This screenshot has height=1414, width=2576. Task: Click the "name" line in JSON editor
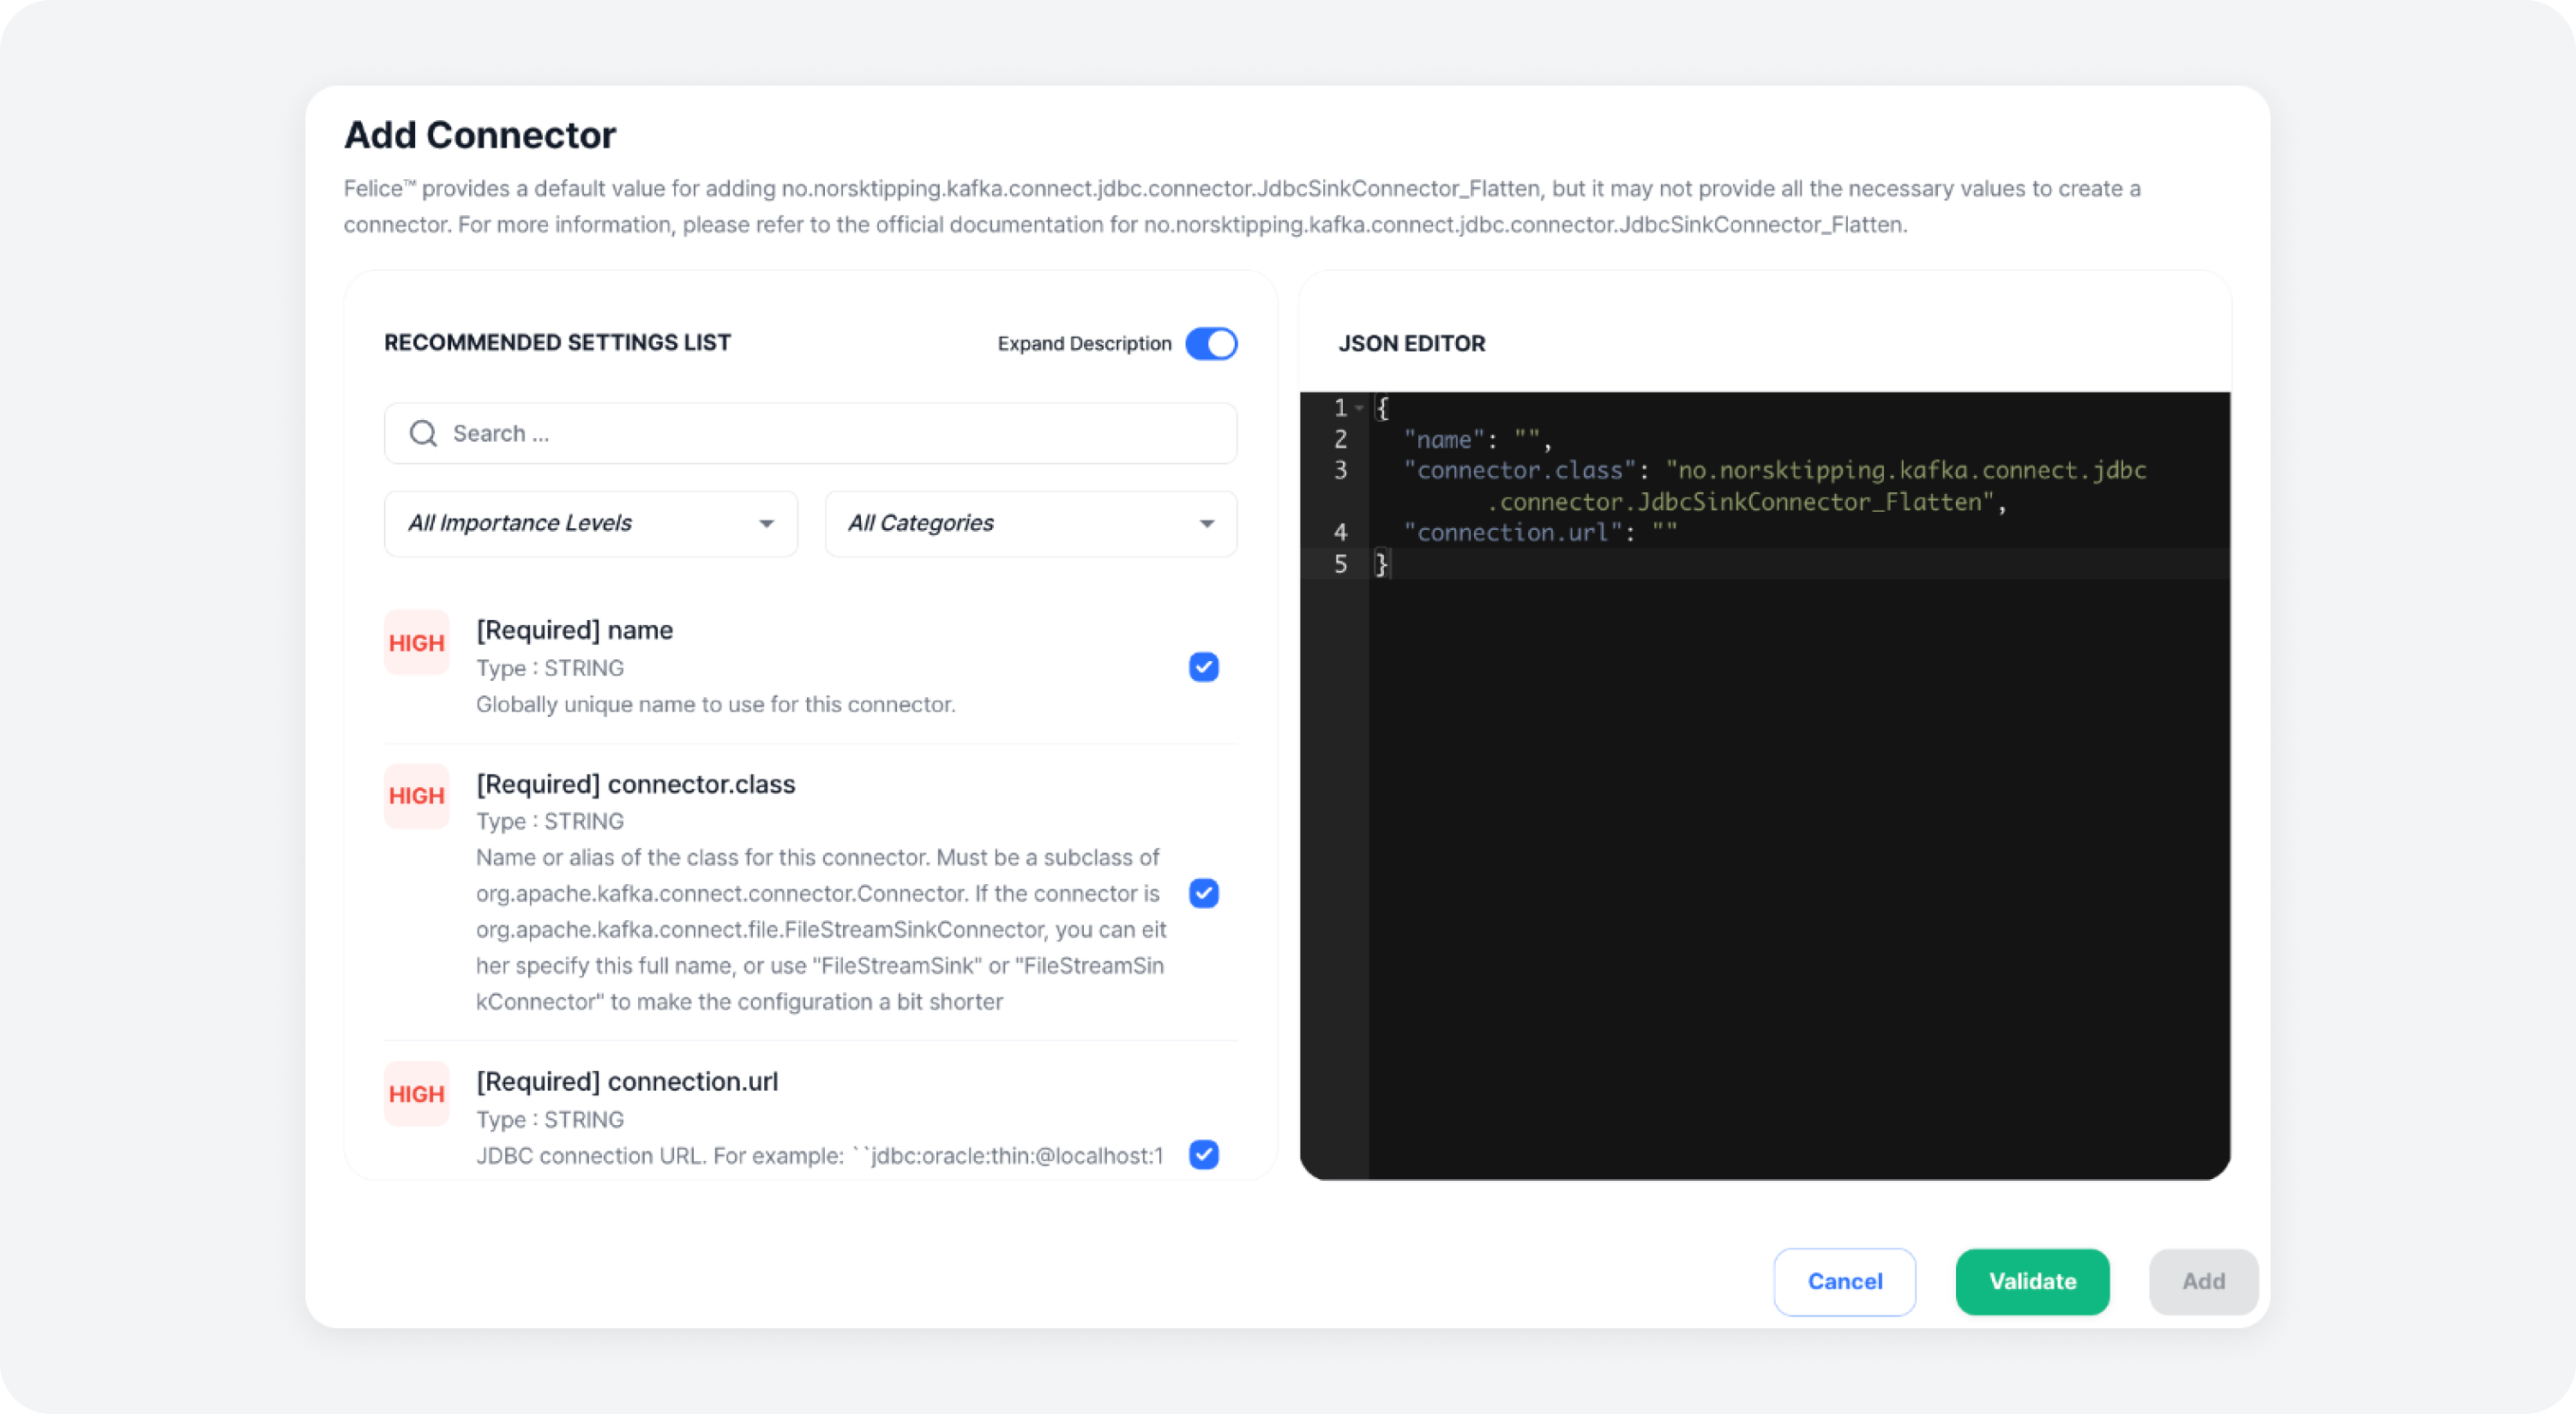click(x=1477, y=439)
